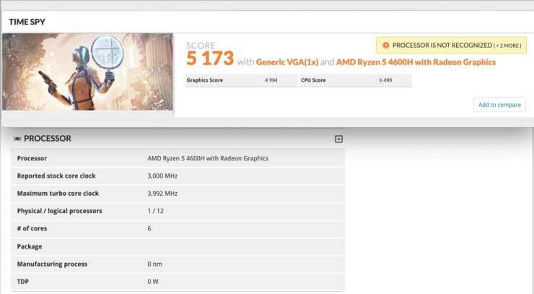The image size is (534, 294).
Task: Click the CPU Score value 6 499
Action: [385, 80]
